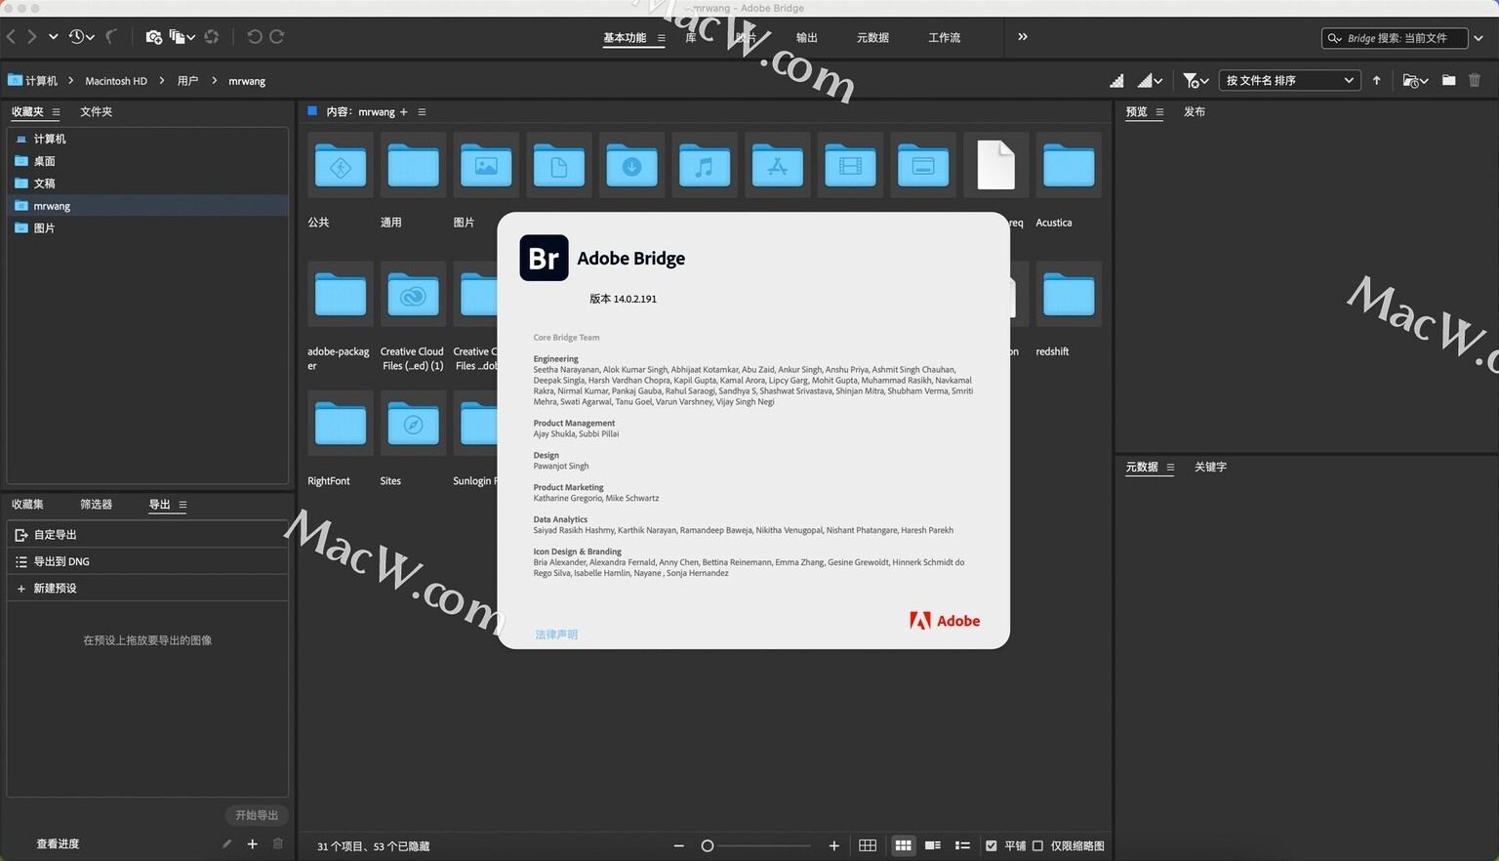The width and height of the screenshot is (1499, 861).
Task: Go forward with the right arrow
Action: (x=32, y=37)
